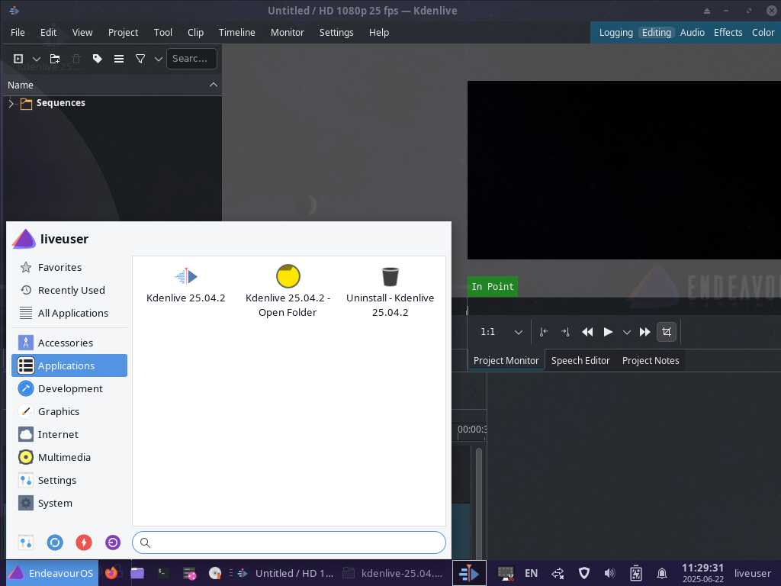Open the Tool menu

coord(163,32)
